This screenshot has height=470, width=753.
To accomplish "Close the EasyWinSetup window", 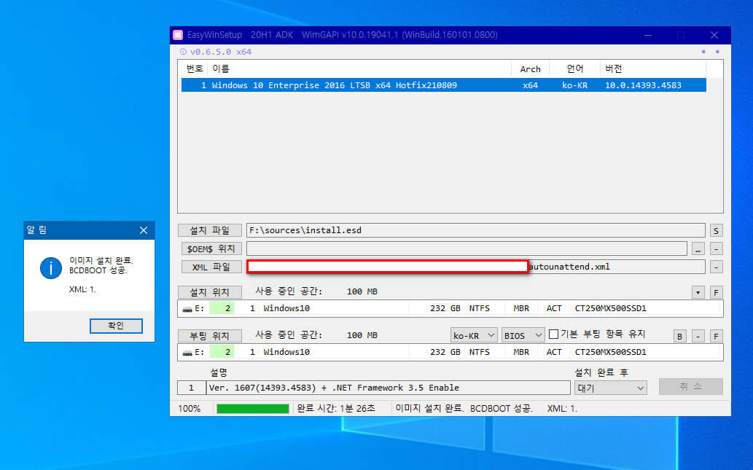I will click(x=714, y=35).
